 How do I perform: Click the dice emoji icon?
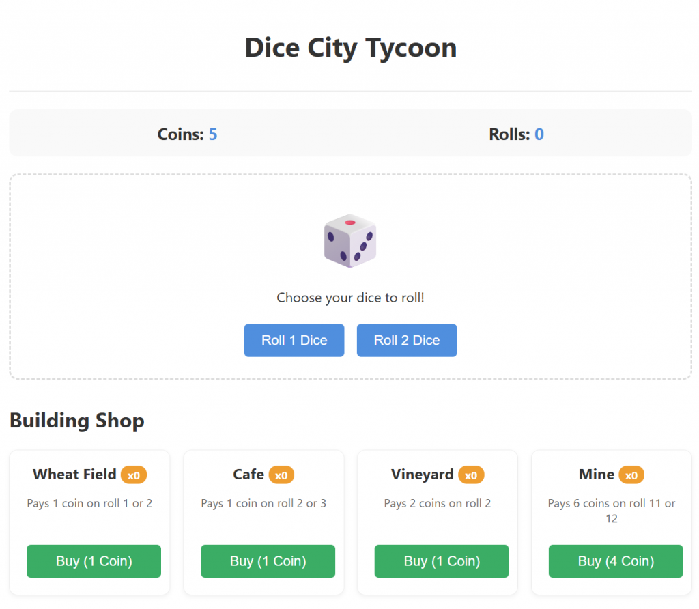(x=350, y=240)
